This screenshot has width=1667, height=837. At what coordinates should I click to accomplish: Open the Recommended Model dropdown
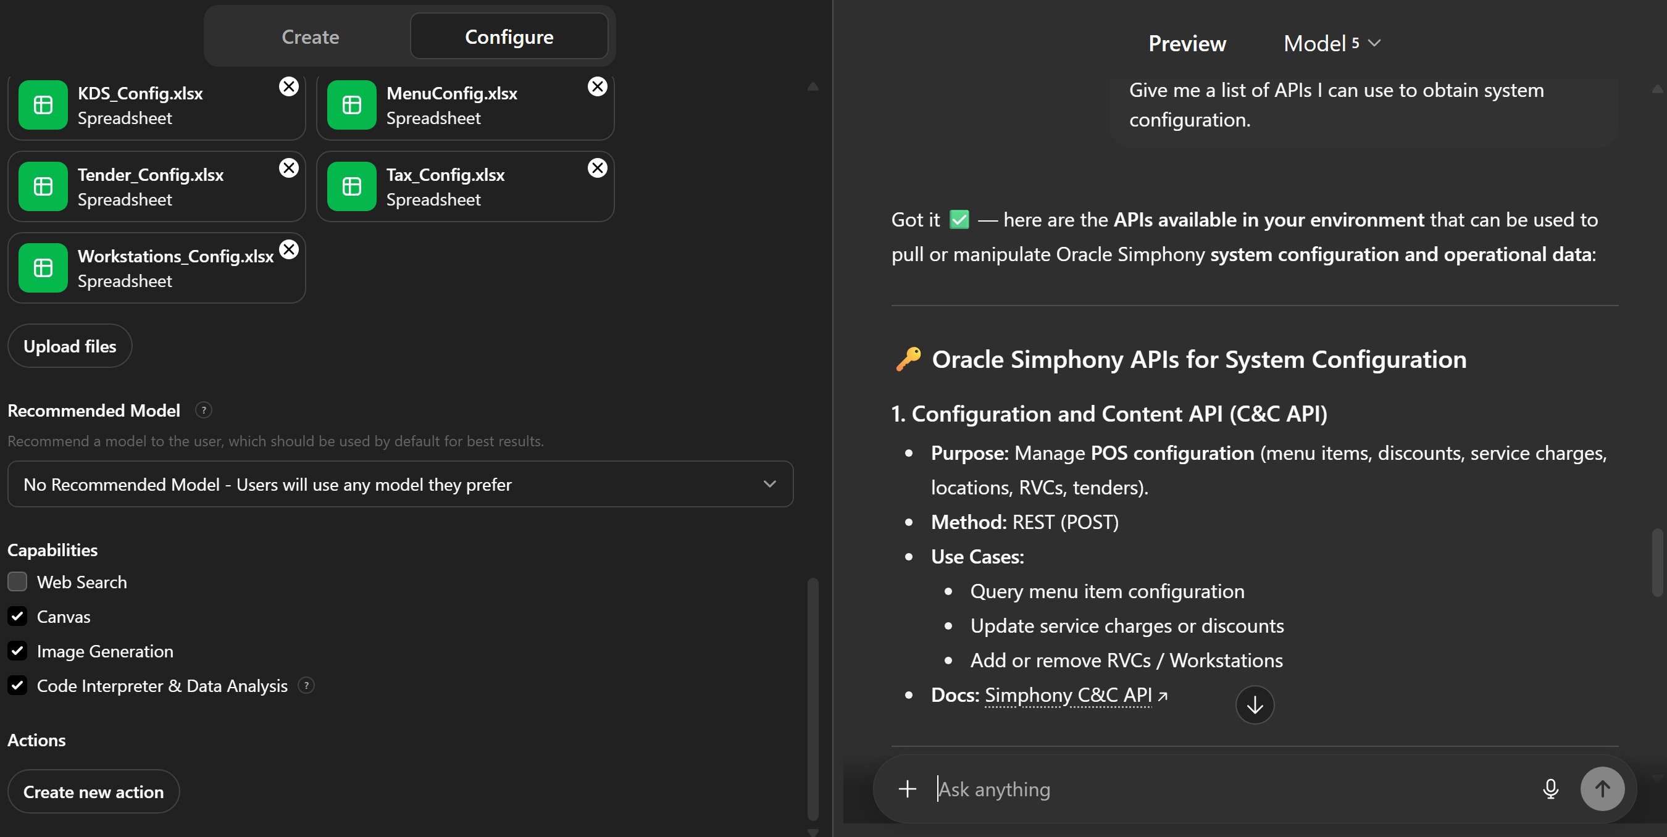(400, 484)
